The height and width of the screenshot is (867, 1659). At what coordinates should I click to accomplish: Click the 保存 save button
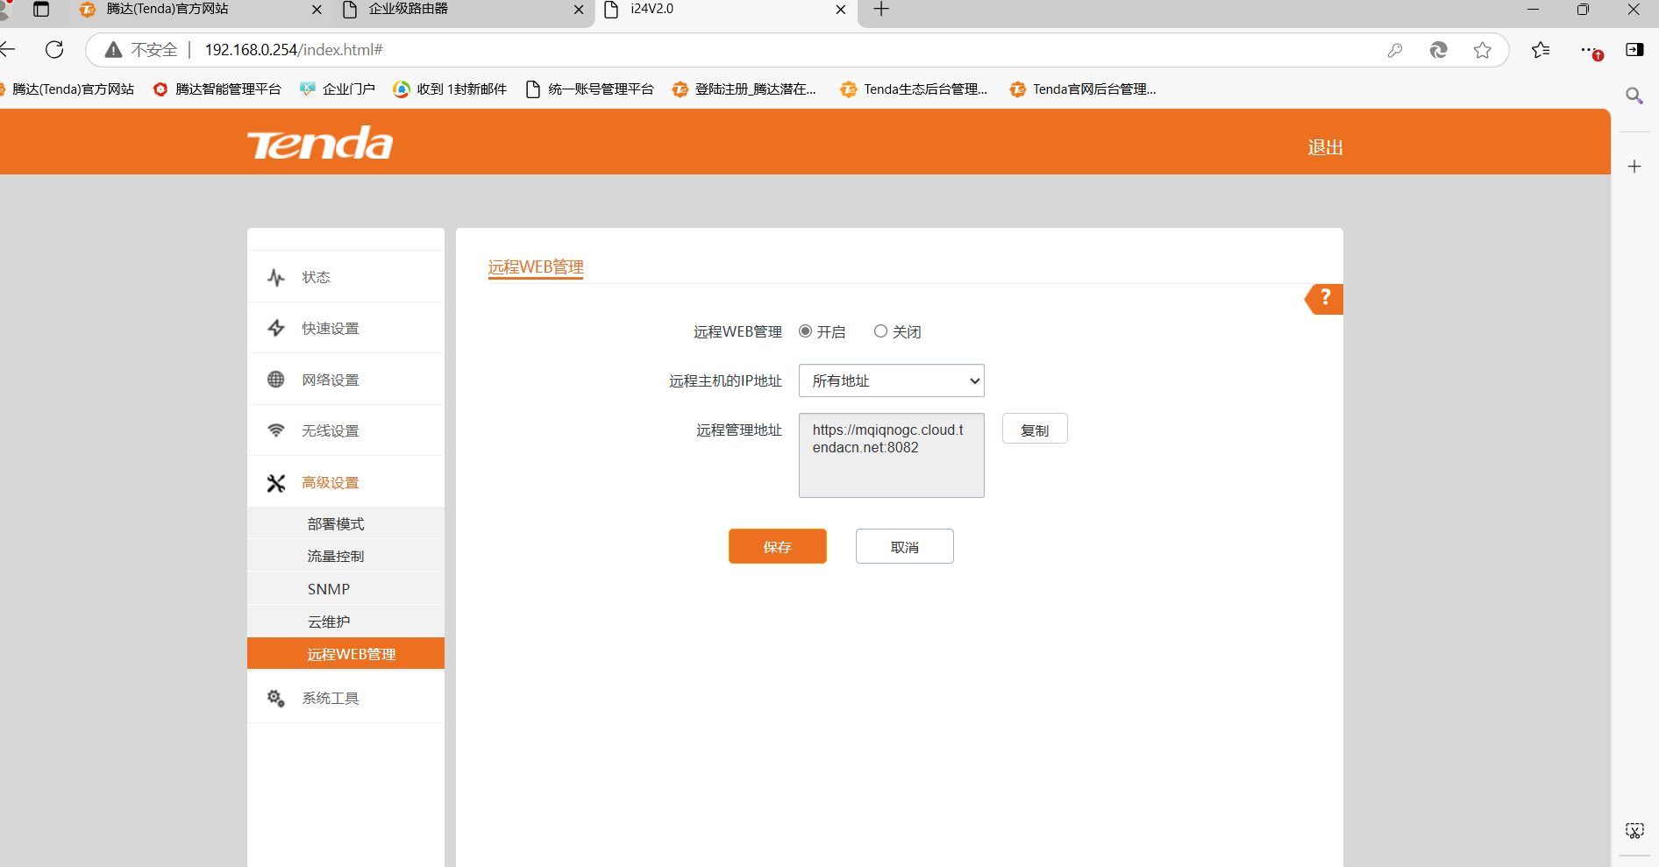click(777, 545)
